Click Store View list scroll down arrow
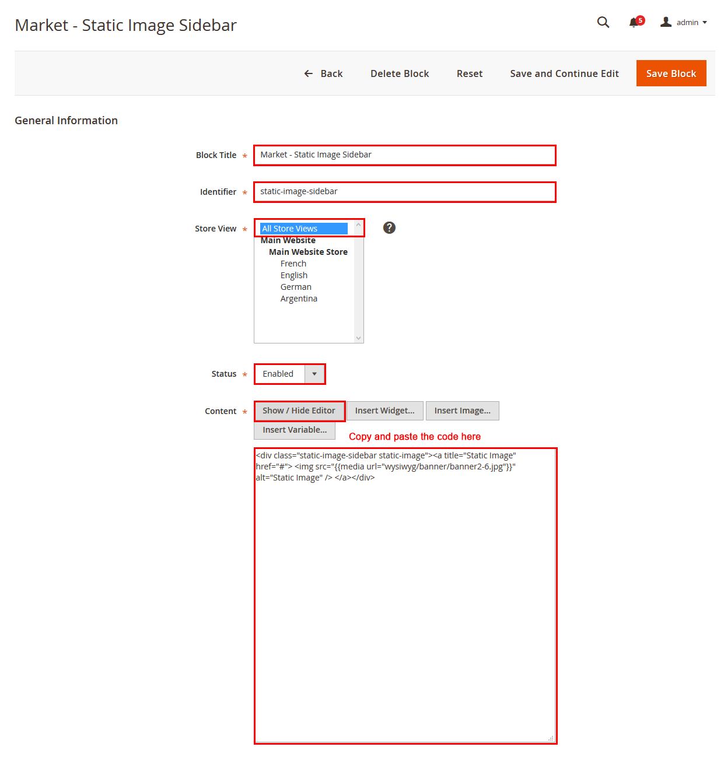 (x=359, y=338)
